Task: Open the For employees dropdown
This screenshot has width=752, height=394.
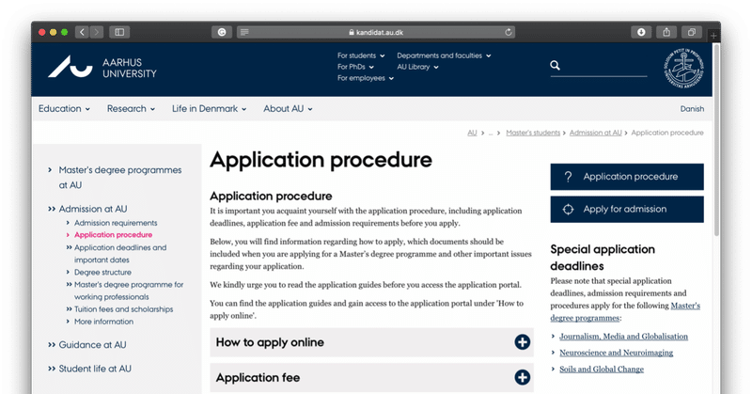Action: [366, 78]
